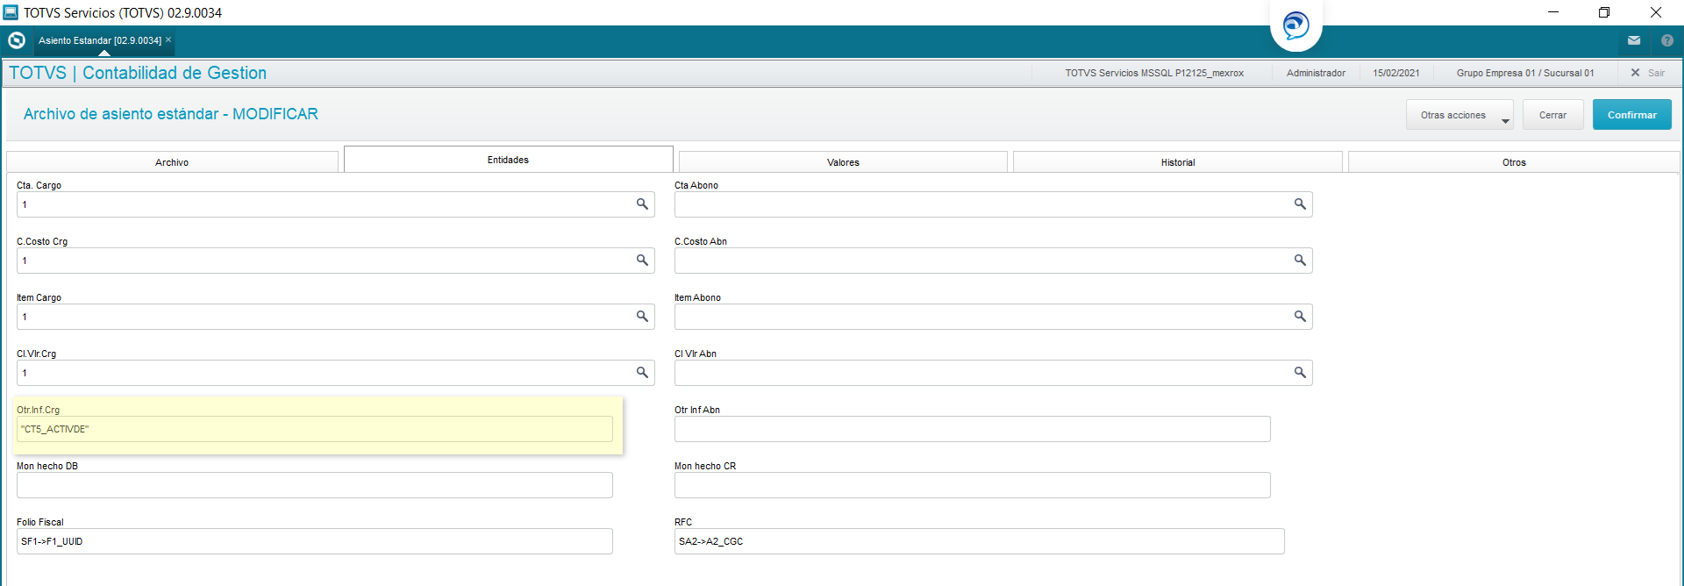Click the RFC field SA2->A2_CGC
This screenshot has height=586, width=1684.
980,541
